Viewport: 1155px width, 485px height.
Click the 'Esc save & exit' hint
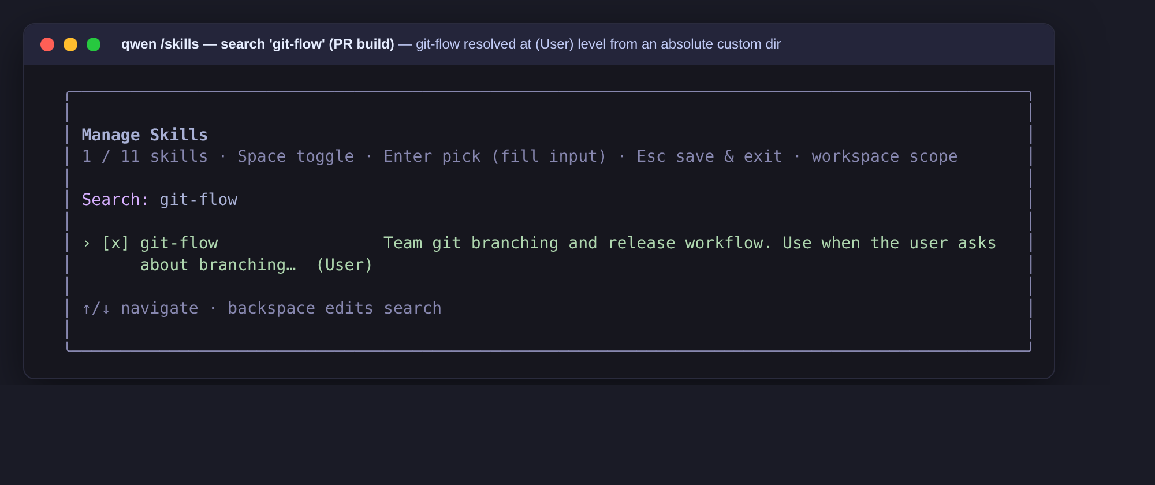pyautogui.click(x=709, y=156)
